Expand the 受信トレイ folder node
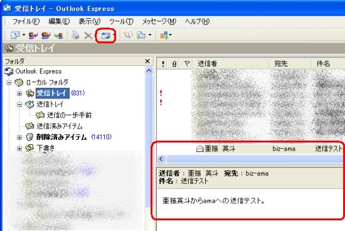Screen dimensions: 345x231 click(19, 94)
